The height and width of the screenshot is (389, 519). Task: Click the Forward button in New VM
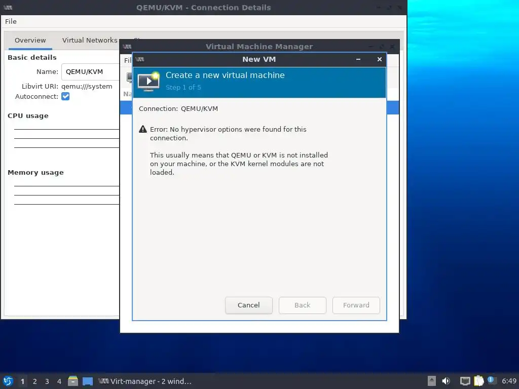click(x=356, y=305)
